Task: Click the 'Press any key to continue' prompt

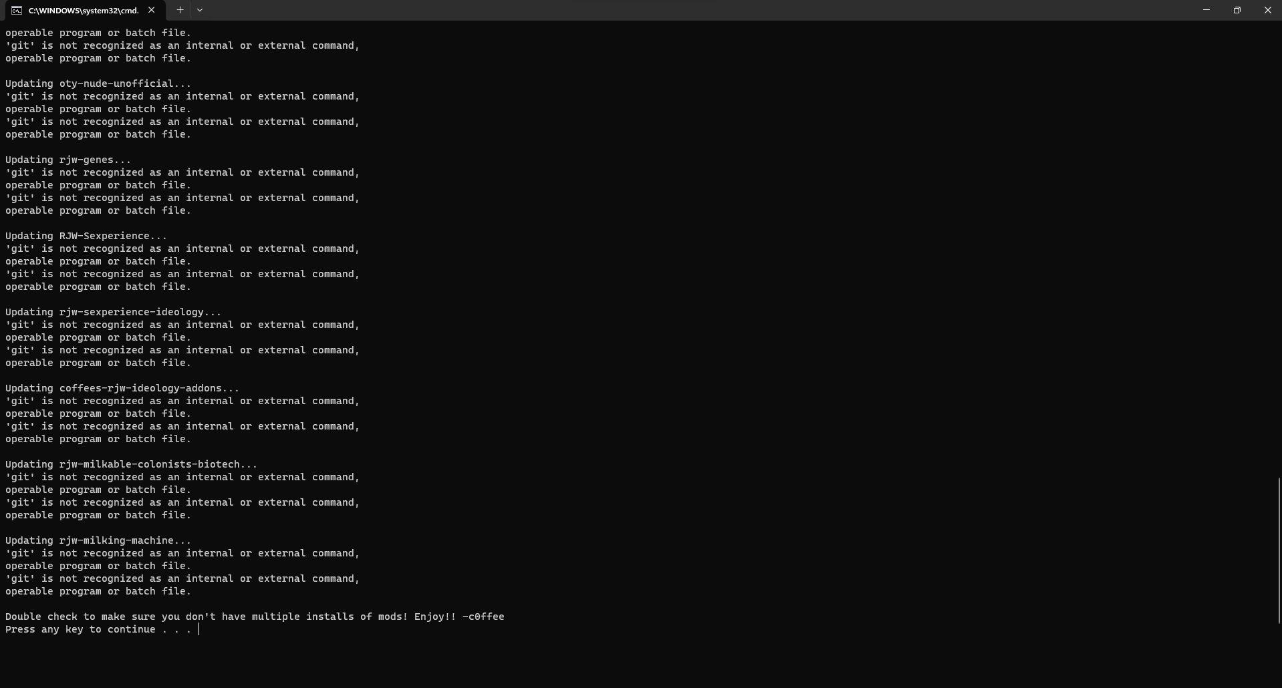Action: [98, 629]
